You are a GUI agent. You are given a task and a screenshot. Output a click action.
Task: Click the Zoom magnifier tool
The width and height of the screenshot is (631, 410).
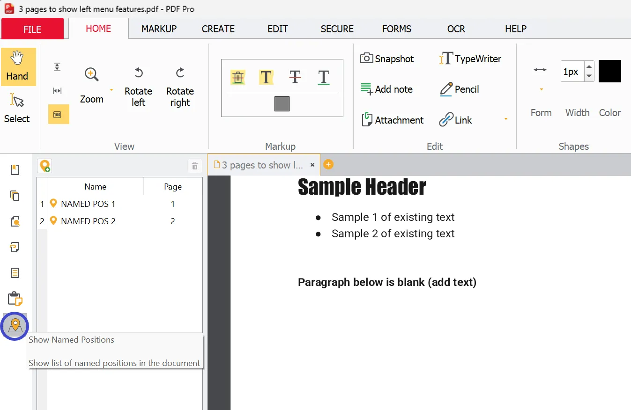point(91,85)
